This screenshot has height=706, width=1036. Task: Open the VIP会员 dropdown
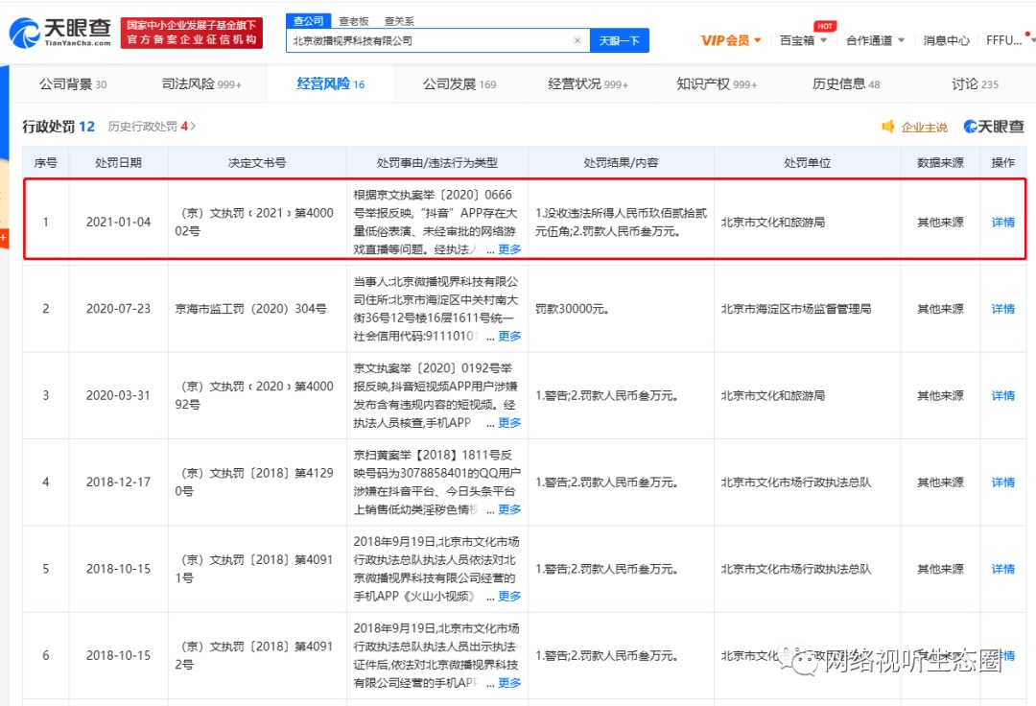click(x=731, y=40)
